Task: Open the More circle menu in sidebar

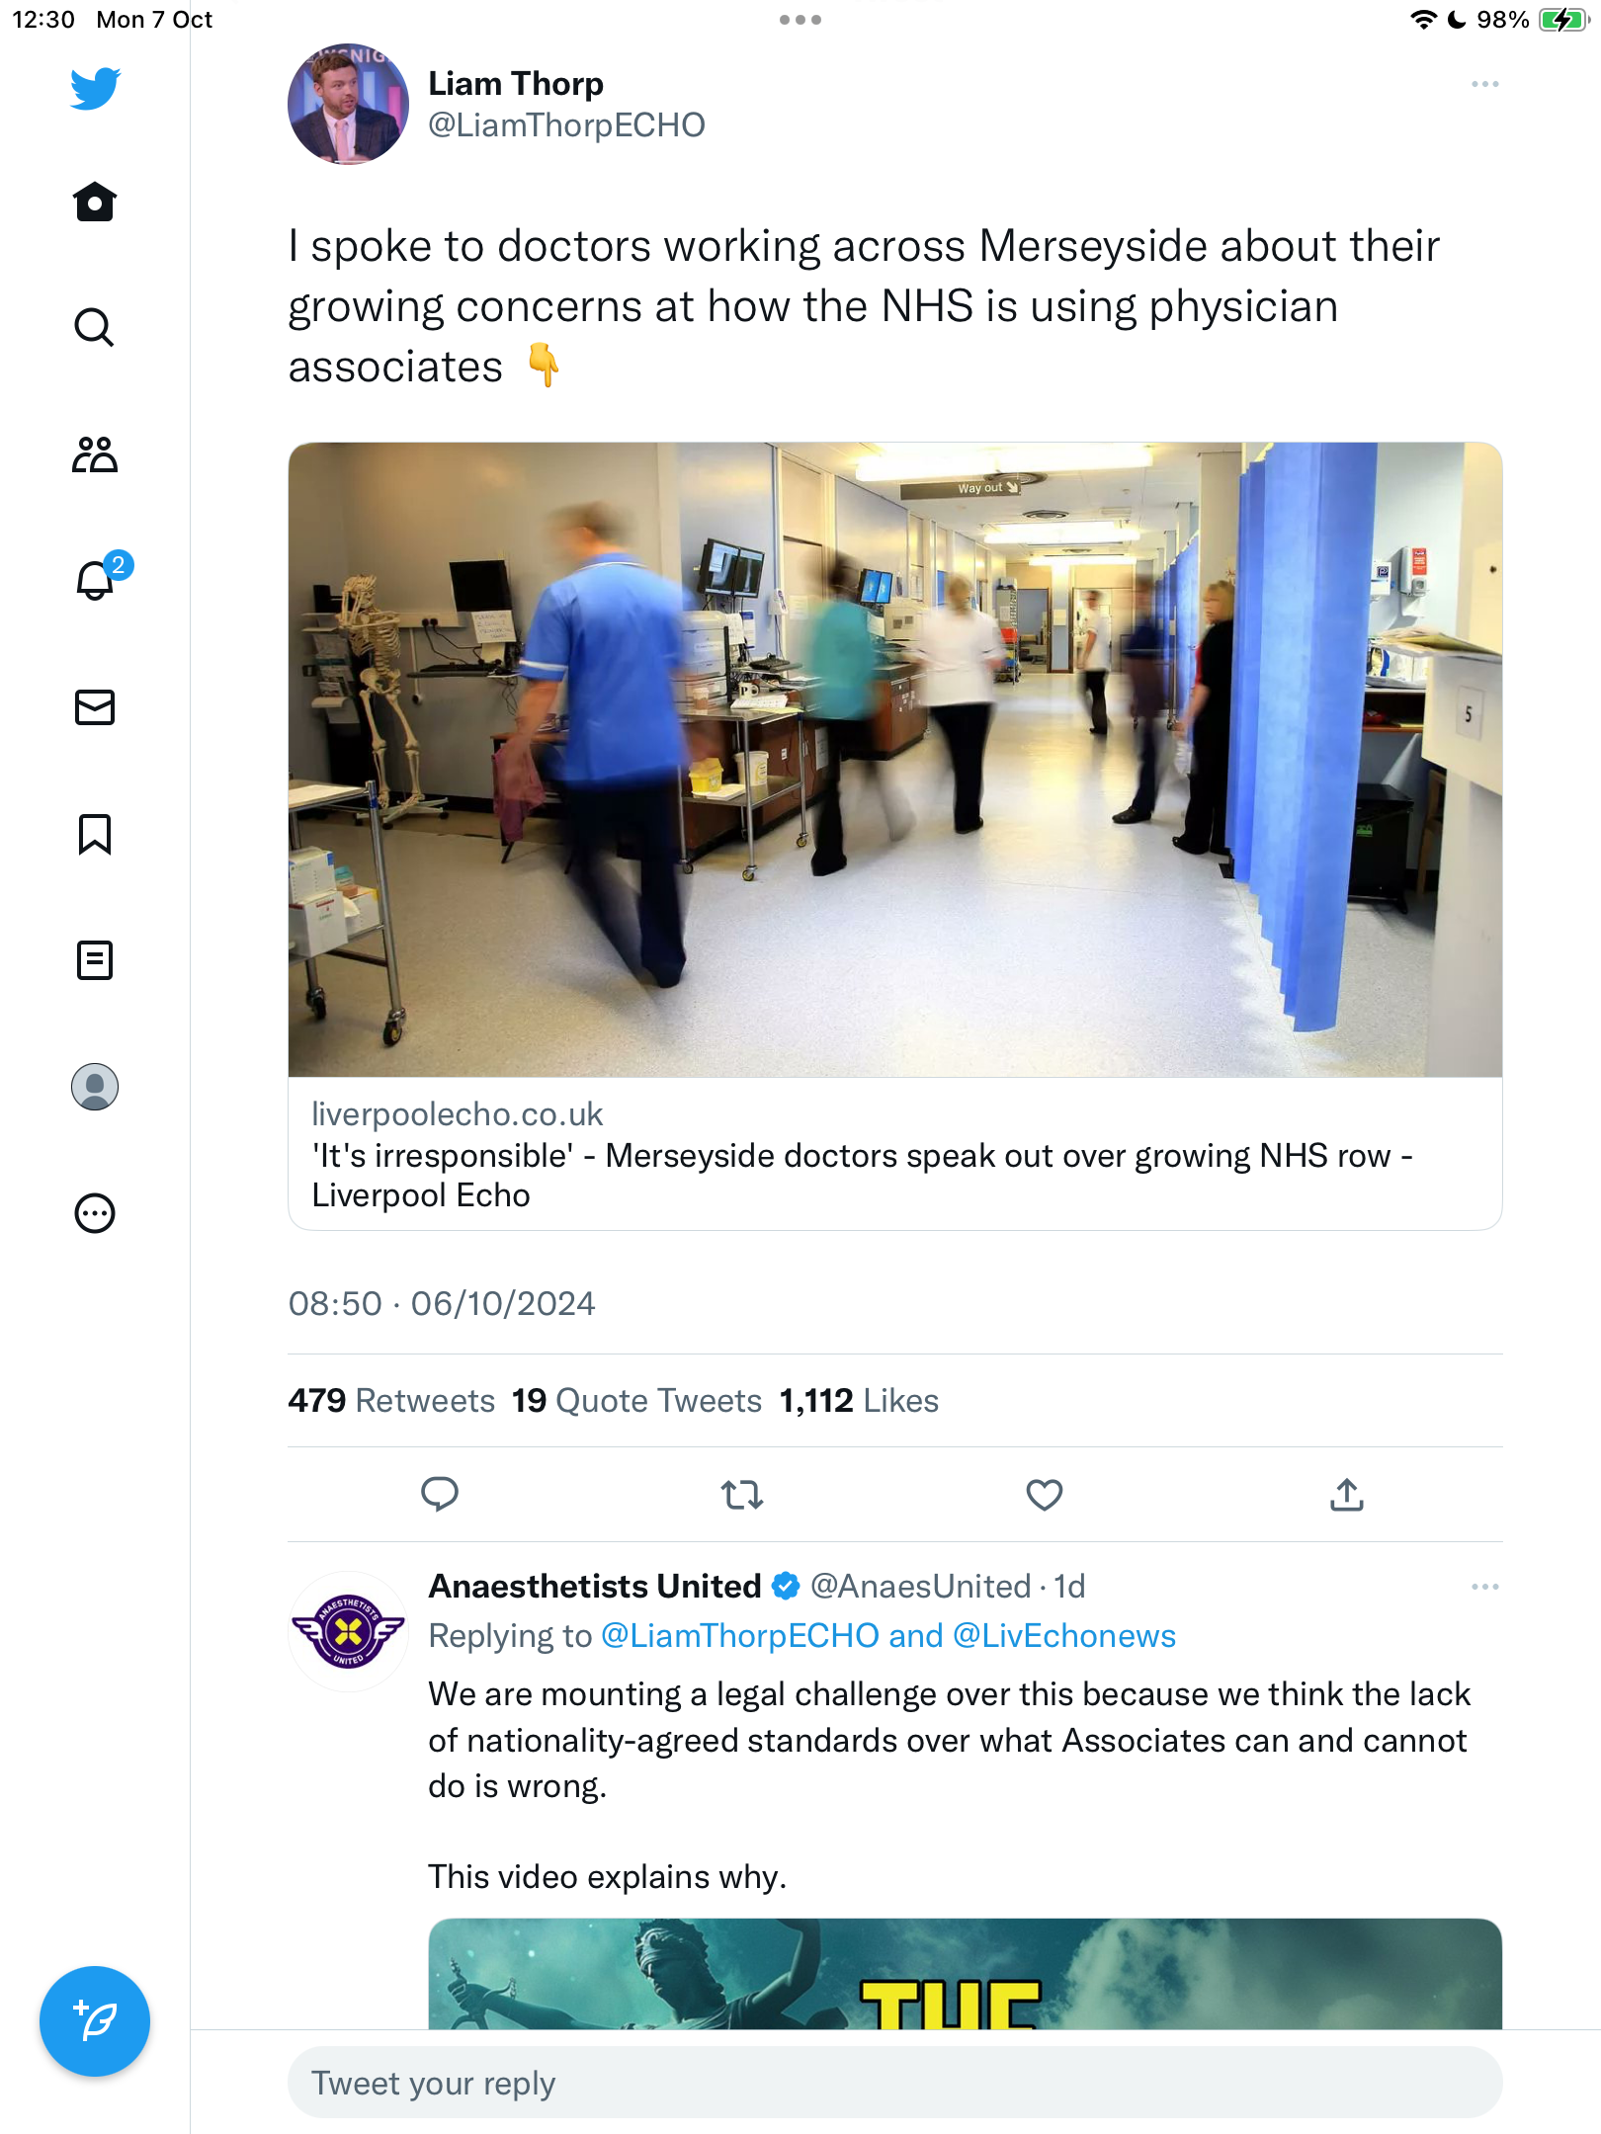Action: (x=95, y=1212)
